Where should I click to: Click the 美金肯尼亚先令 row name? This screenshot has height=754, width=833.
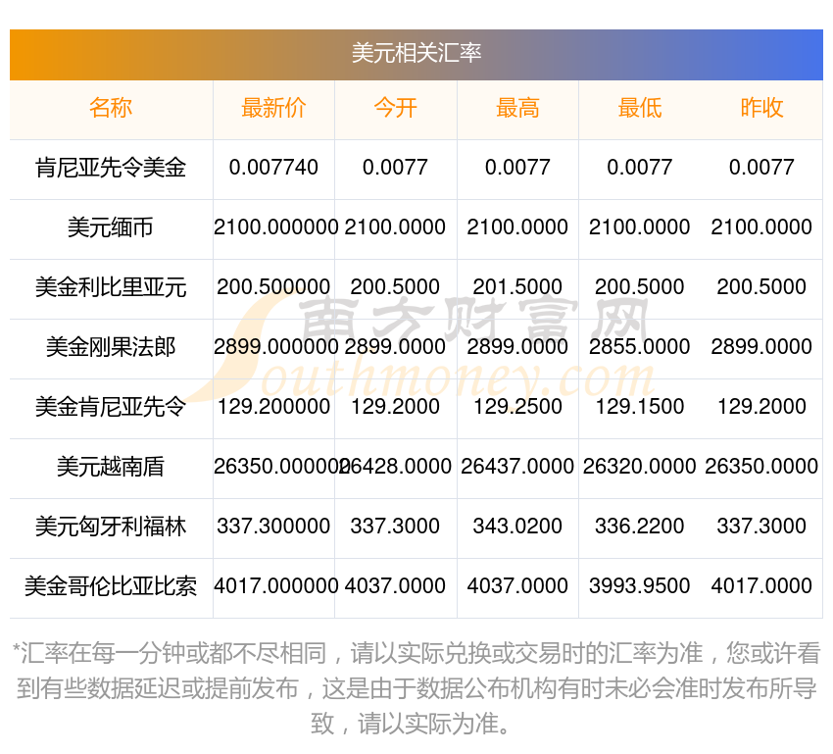pyautogui.click(x=111, y=407)
